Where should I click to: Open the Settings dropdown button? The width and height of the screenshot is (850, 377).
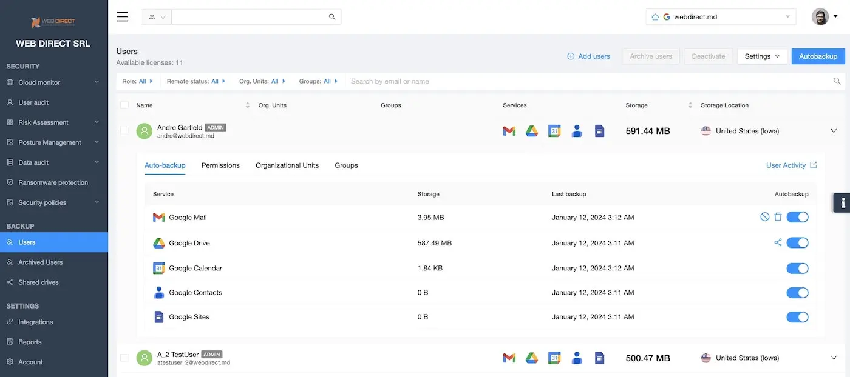pos(761,56)
